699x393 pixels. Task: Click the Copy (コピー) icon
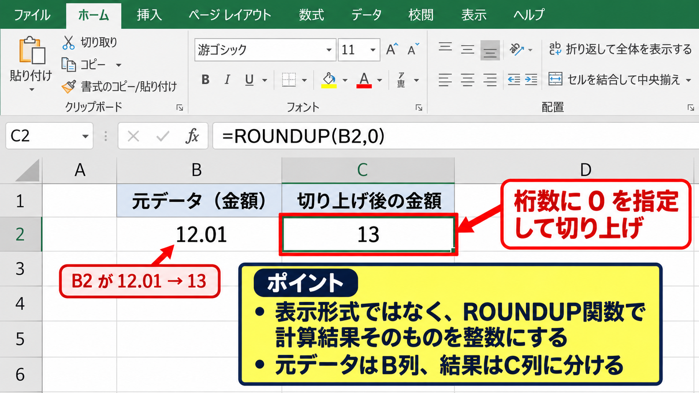pyautogui.click(x=69, y=64)
